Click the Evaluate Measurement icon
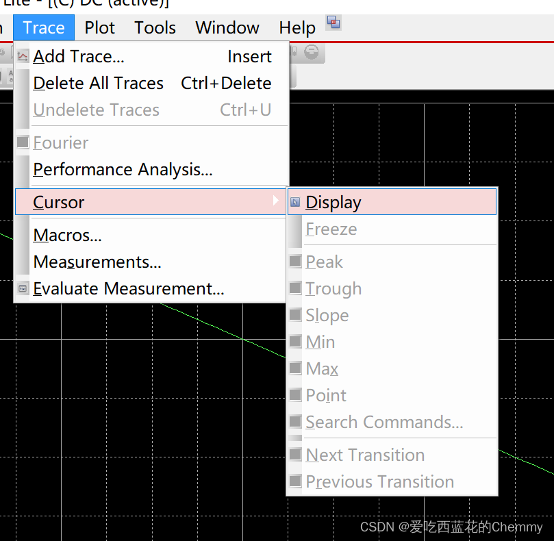Image resolution: width=554 pixels, height=541 pixels. 23,289
